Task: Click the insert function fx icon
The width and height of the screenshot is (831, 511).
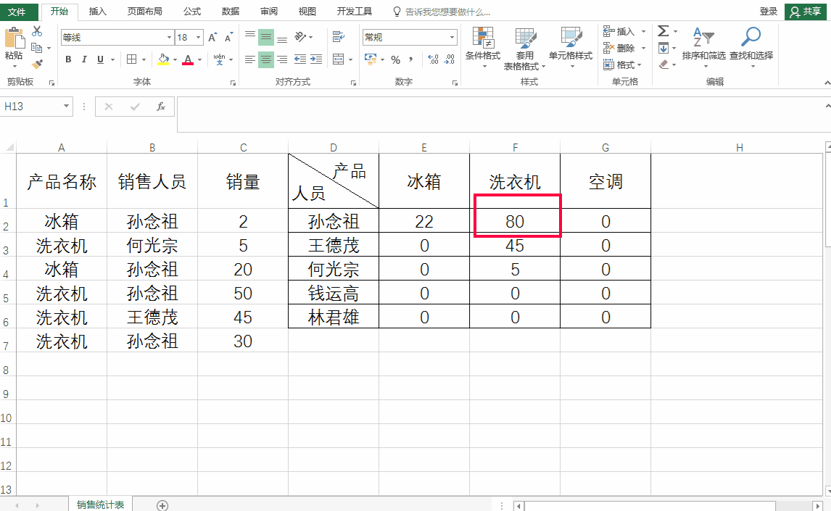Action: tap(160, 107)
